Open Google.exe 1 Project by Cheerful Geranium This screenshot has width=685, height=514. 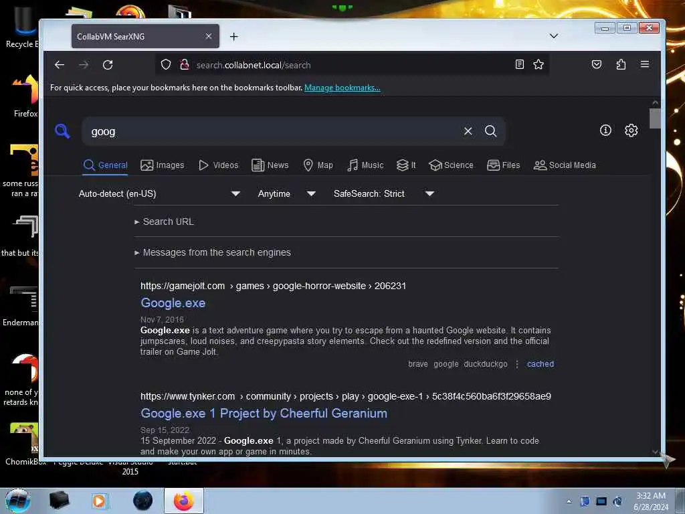pyautogui.click(x=264, y=414)
